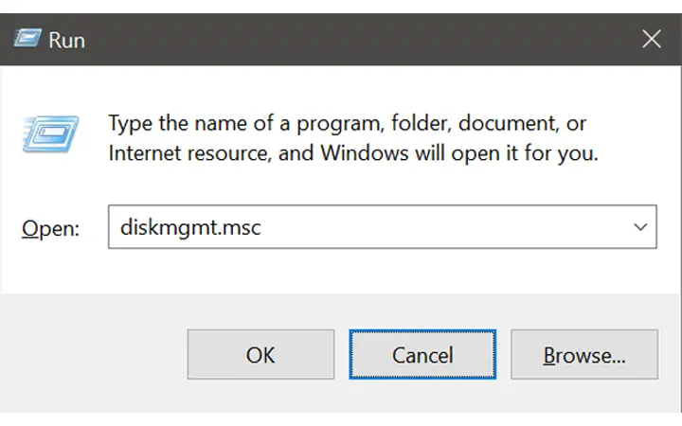Image resolution: width=682 pixels, height=426 pixels.
Task: Click the "Run" title text
Action: click(66, 41)
